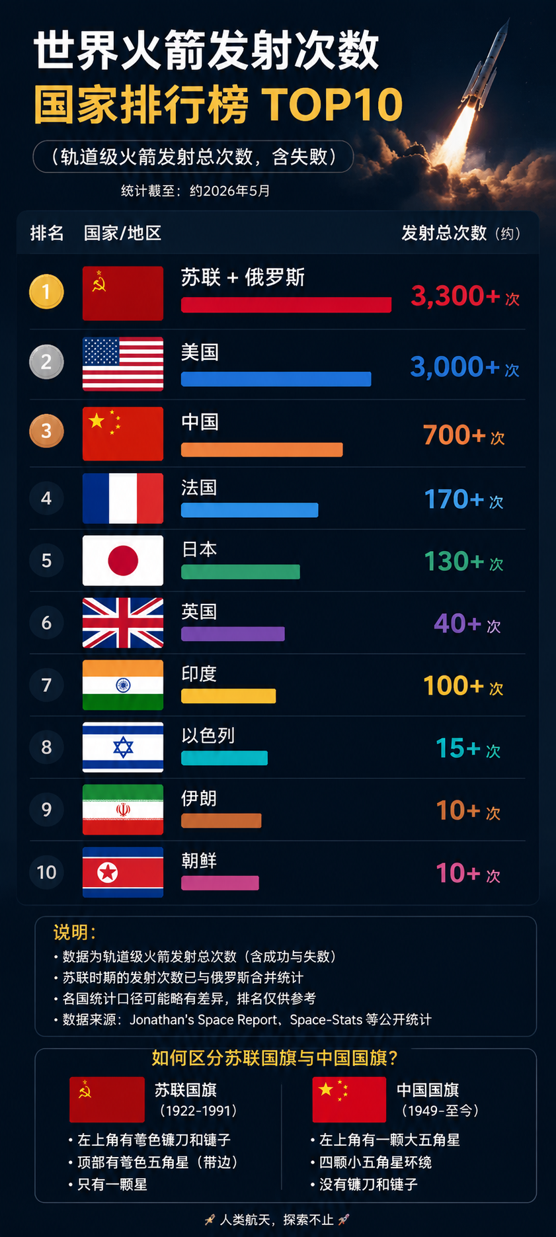Click the rank 10 number badge
The image size is (556, 1237).
tap(46, 872)
